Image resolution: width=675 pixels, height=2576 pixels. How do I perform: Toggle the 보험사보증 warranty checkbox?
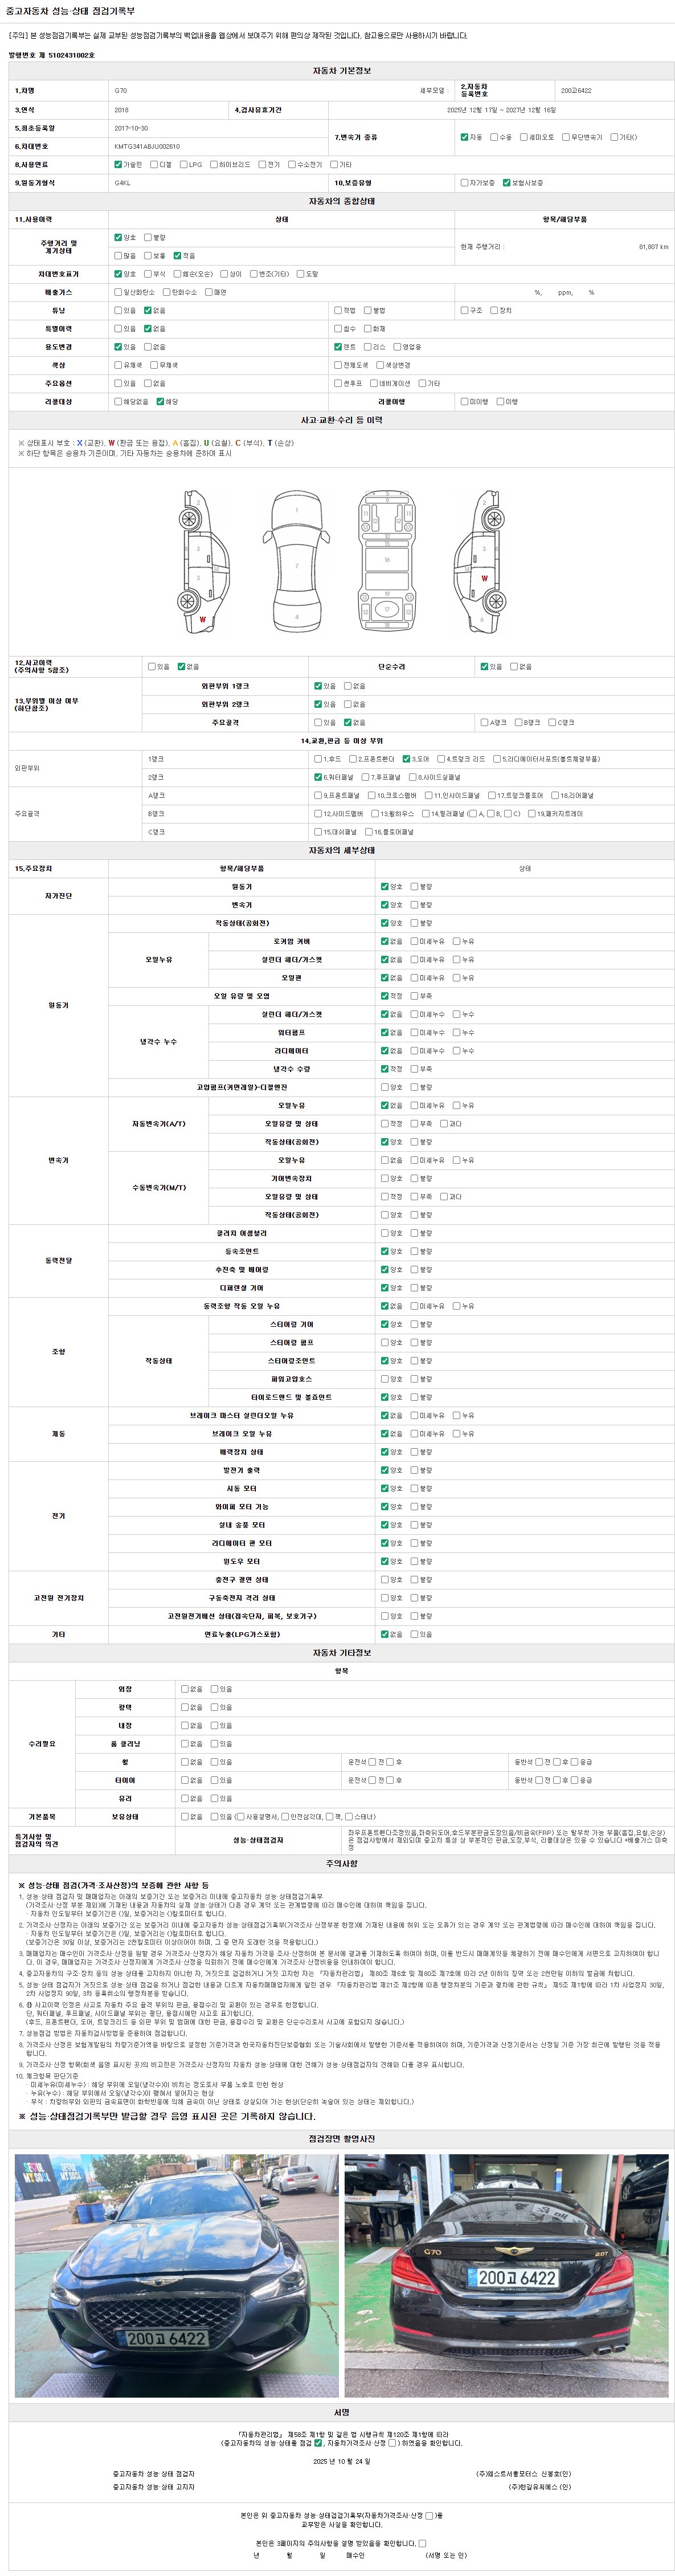coord(507,183)
